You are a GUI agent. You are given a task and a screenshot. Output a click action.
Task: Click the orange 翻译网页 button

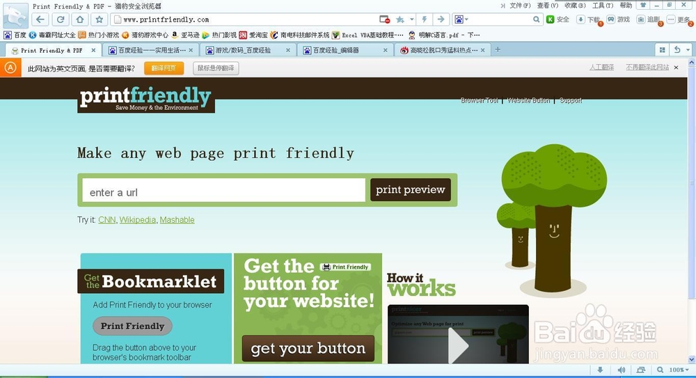[164, 68]
